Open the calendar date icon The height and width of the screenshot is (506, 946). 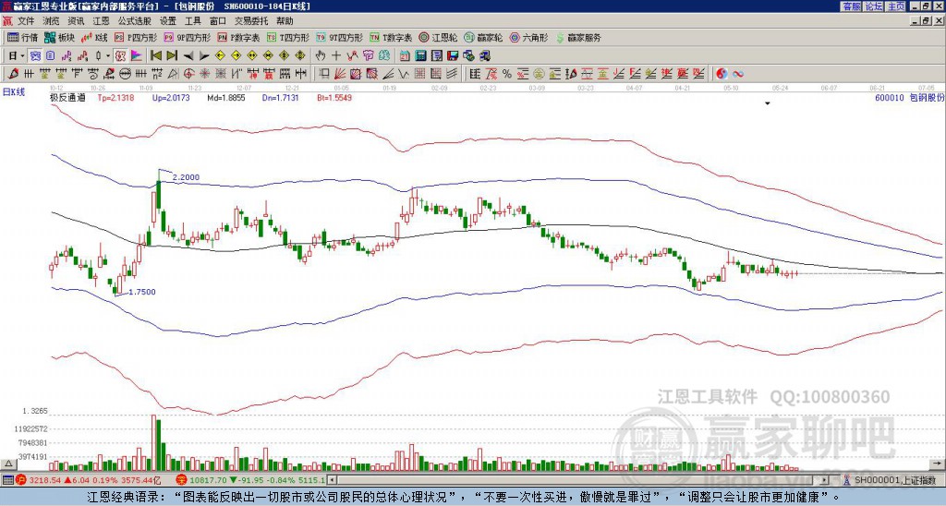click(405, 56)
